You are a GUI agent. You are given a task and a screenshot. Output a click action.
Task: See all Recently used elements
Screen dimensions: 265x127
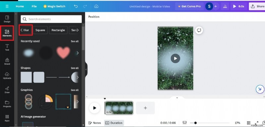(75, 41)
